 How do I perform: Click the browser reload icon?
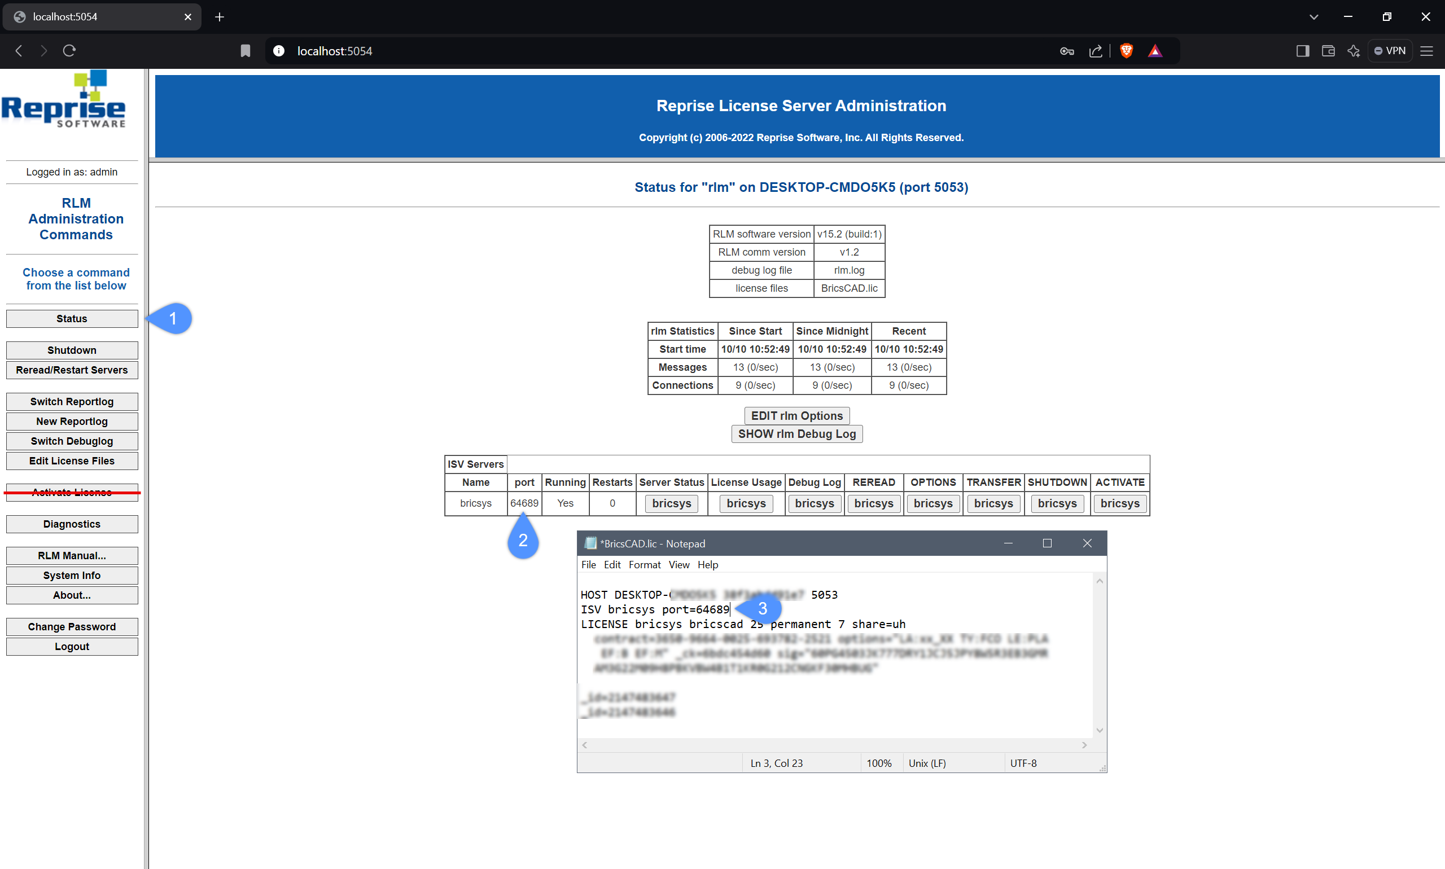[x=69, y=51]
